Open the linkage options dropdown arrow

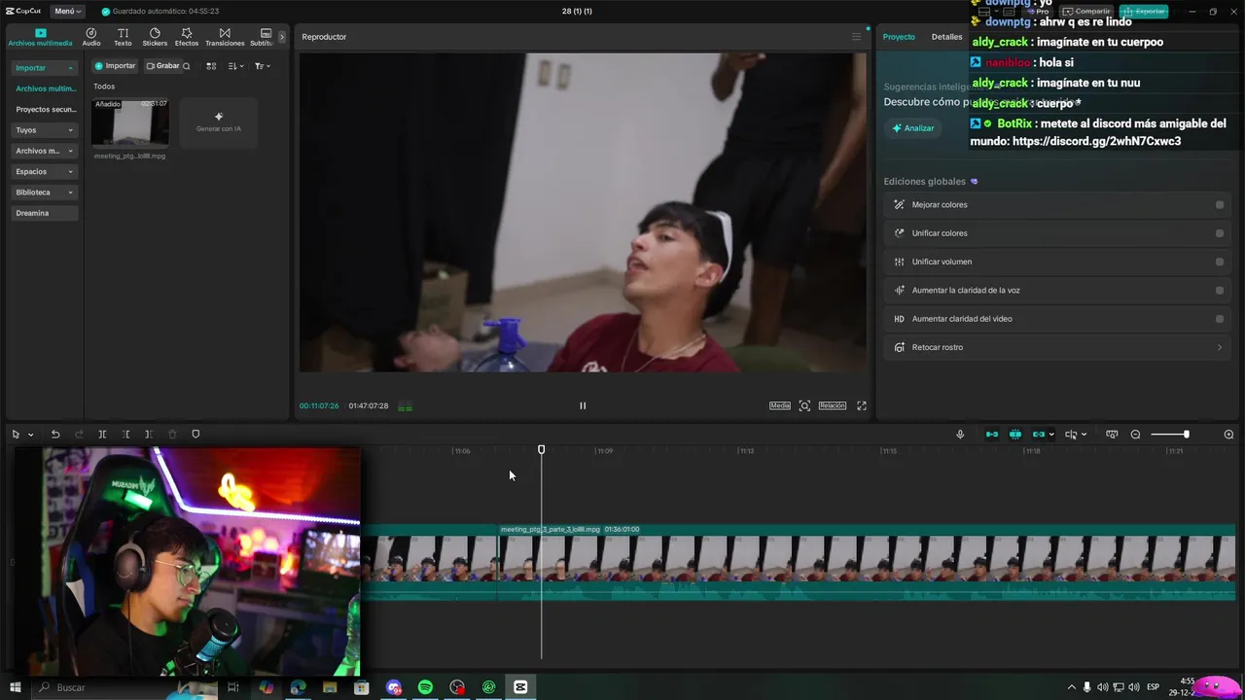click(1051, 435)
